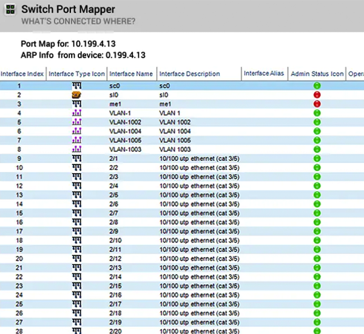The width and height of the screenshot is (364, 334).
Task: Click the green admin status icon for VLAN-1
Action: point(317,113)
